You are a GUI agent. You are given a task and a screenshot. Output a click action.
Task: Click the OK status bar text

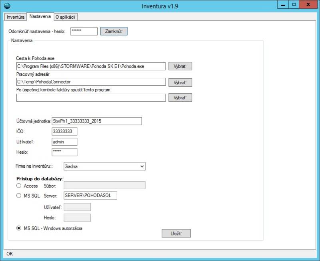coord(10,254)
